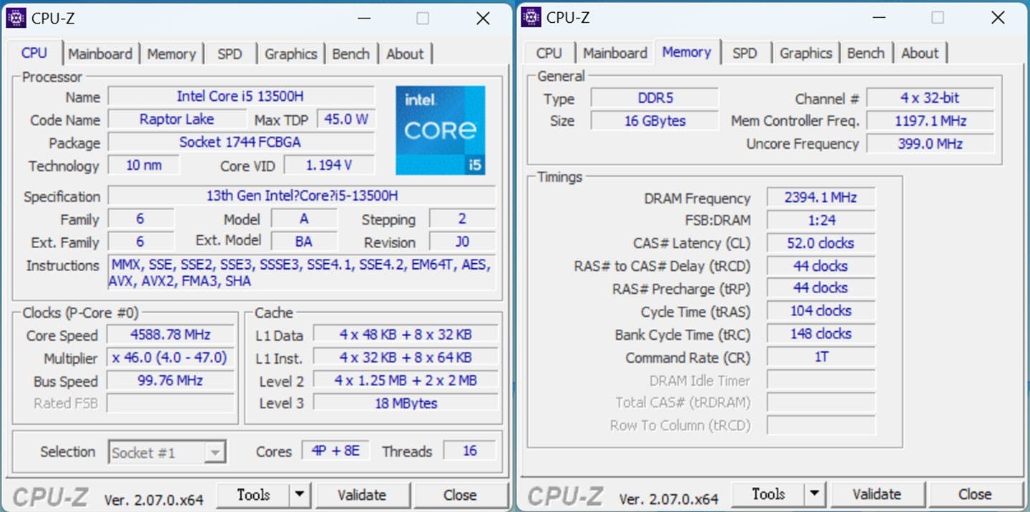Switch to Bench tab in the right window
The height and width of the screenshot is (512, 1030).
coord(865,53)
